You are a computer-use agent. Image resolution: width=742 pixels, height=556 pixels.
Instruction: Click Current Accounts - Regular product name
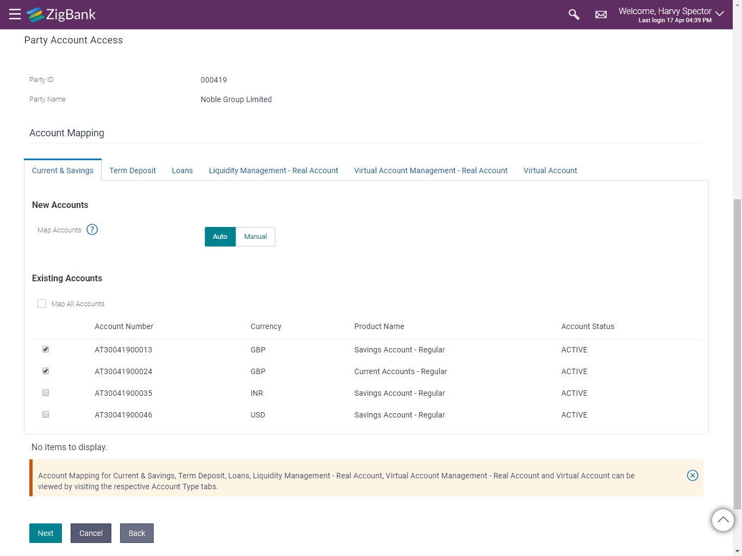tap(401, 371)
